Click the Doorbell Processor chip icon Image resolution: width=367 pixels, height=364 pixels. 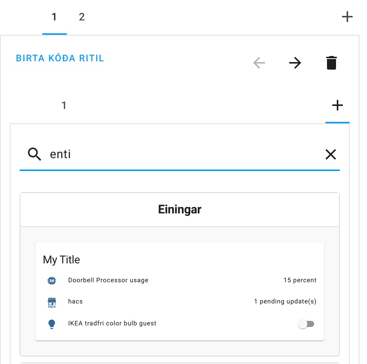pos(52,280)
